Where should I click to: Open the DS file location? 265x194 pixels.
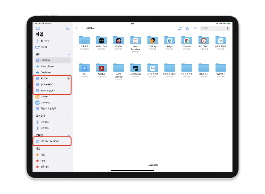pos(53,96)
